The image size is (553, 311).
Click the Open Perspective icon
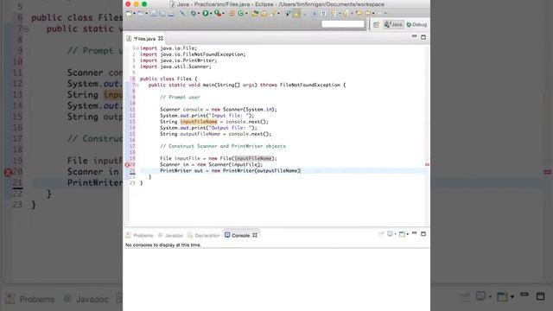click(x=376, y=25)
